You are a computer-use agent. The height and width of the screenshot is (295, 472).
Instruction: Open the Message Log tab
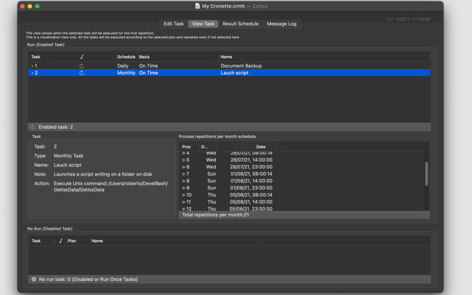point(282,24)
